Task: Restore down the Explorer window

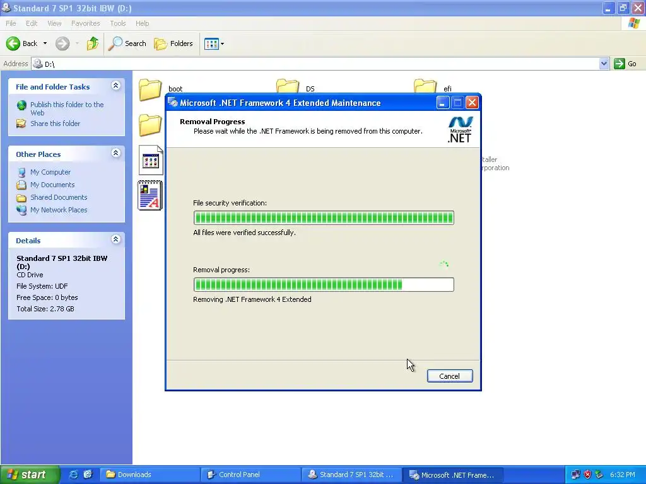Action: (x=623, y=8)
